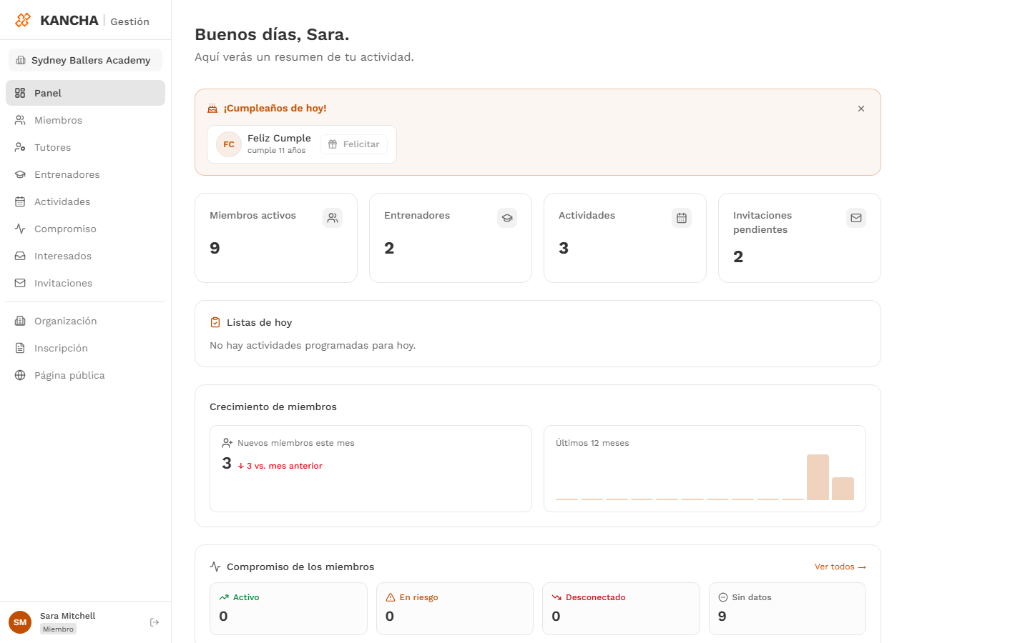Viewport: 1030px width, 643px height.
Task: Click the Nuevos miembros user-plus icon
Action: pos(227,443)
